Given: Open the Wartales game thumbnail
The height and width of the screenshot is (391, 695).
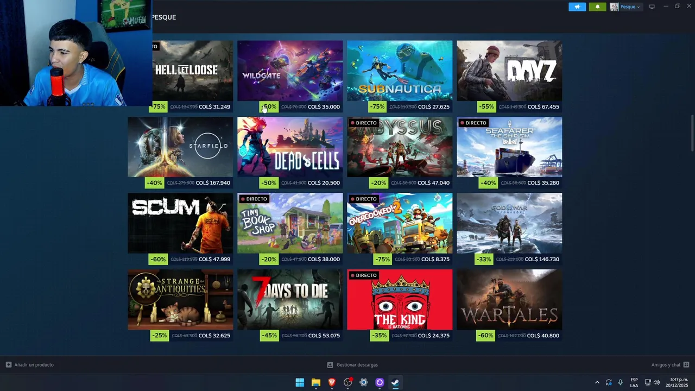Looking at the screenshot, I should coord(509,300).
